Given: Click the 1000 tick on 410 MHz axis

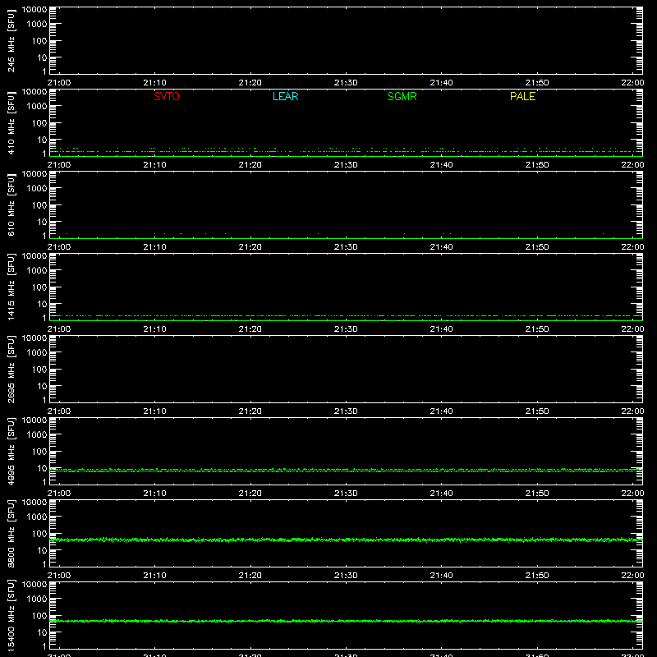Looking at the screenshot, I should (x=37, y=107).
